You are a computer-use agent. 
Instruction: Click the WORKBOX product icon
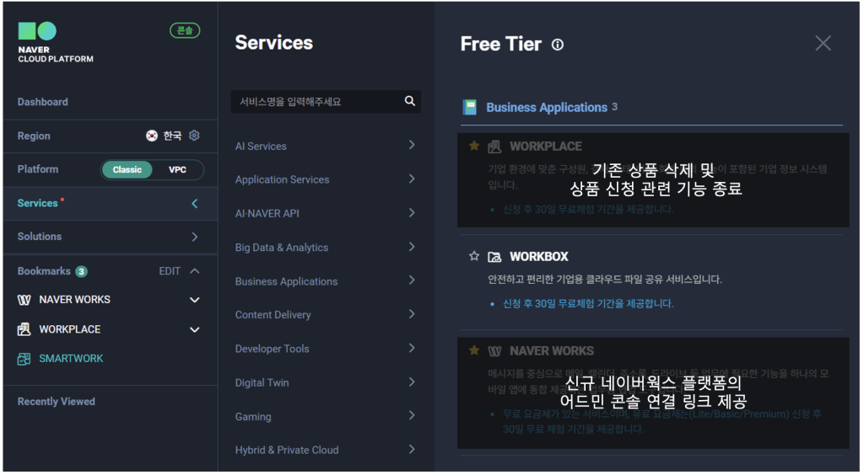coord(494,256)
